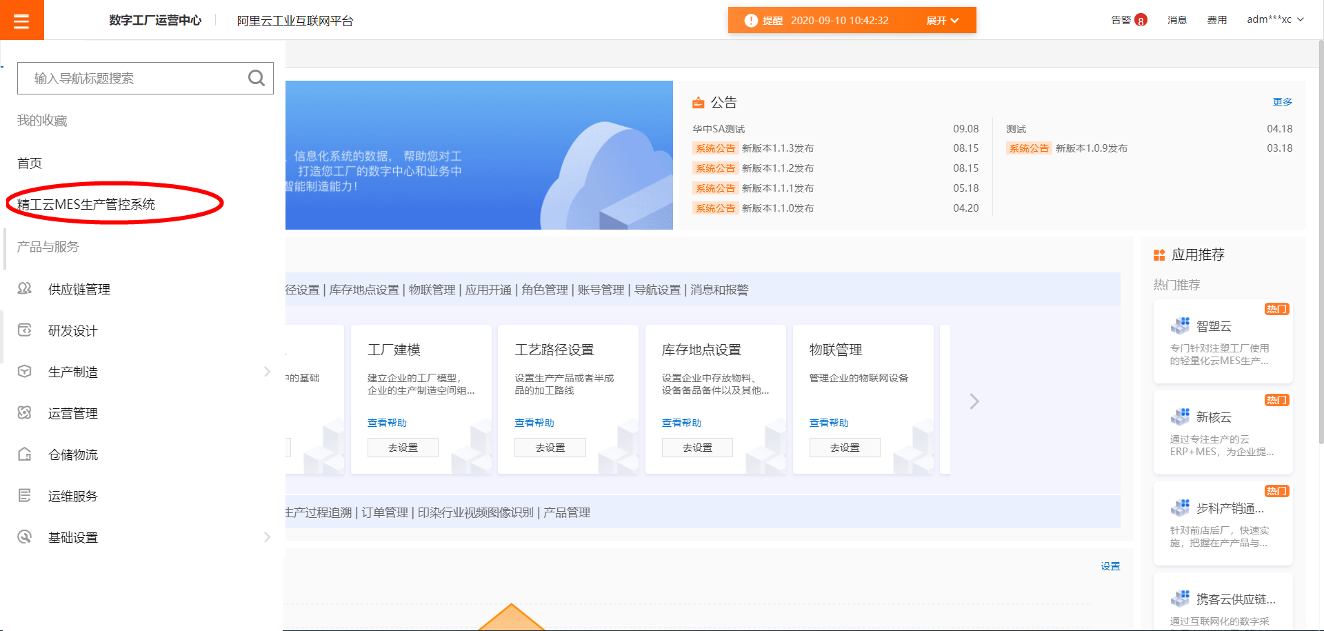
Task: Click the 基础设置 sidebar icon
Action: point(25,537)
